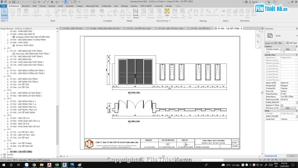Collapse the KT-004 - DANH MỤC BẢN VẼ node

(x=8, y=34)
